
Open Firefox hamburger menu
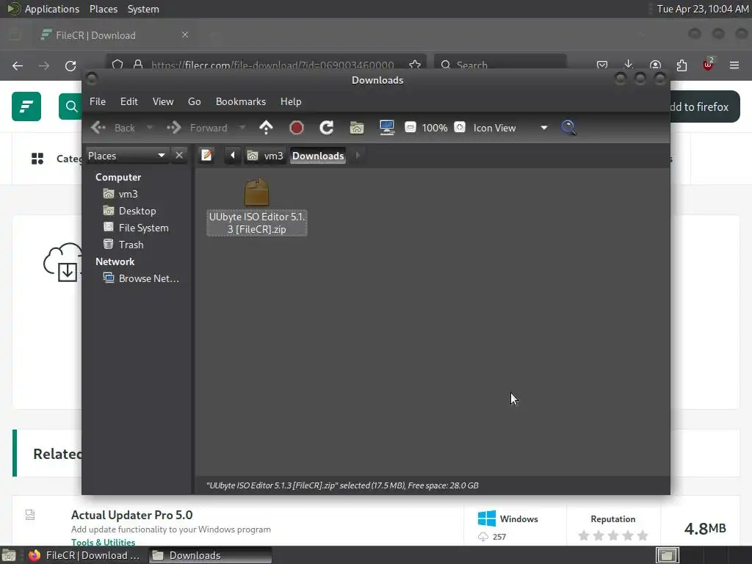coord(734,65)
